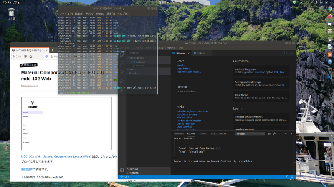334x187 pixels.
Task: Click the New file link
Action: click(181, 66)
